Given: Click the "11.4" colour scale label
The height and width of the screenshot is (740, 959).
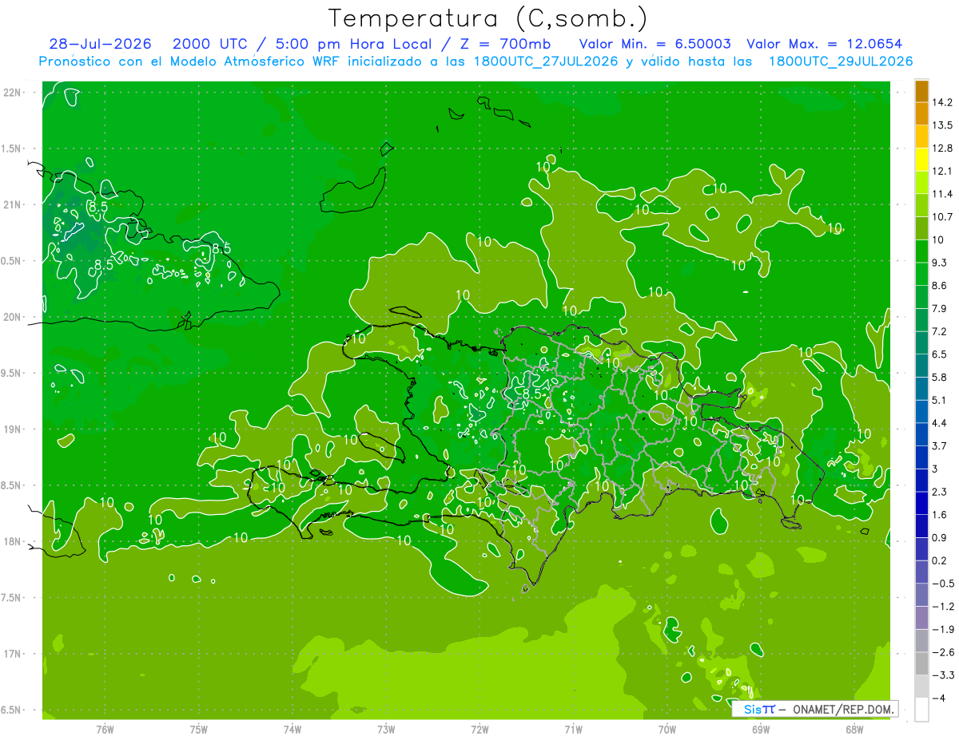Looking at the screenshot, I should point(943,194).
